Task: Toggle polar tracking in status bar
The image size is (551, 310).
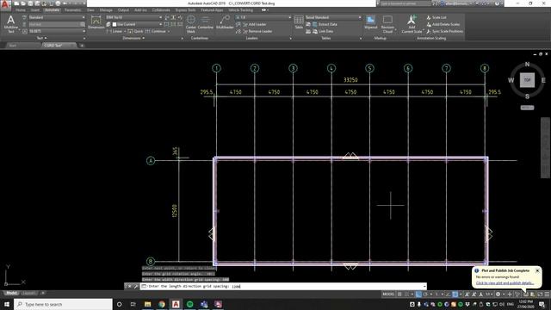Action: coord(425,294)
